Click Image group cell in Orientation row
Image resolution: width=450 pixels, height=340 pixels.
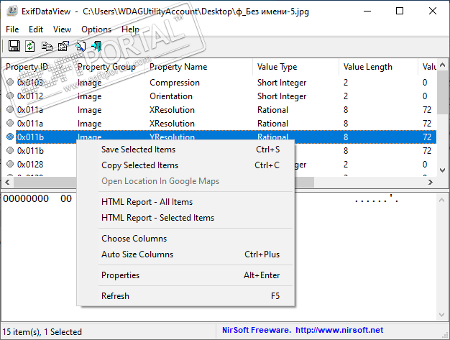point(90,96)
